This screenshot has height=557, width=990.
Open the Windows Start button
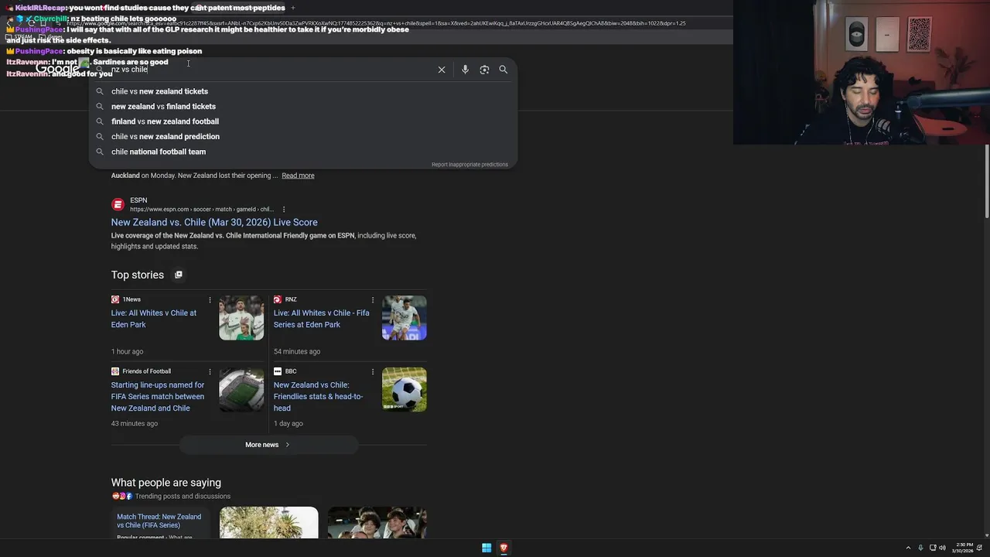point(486,548)
